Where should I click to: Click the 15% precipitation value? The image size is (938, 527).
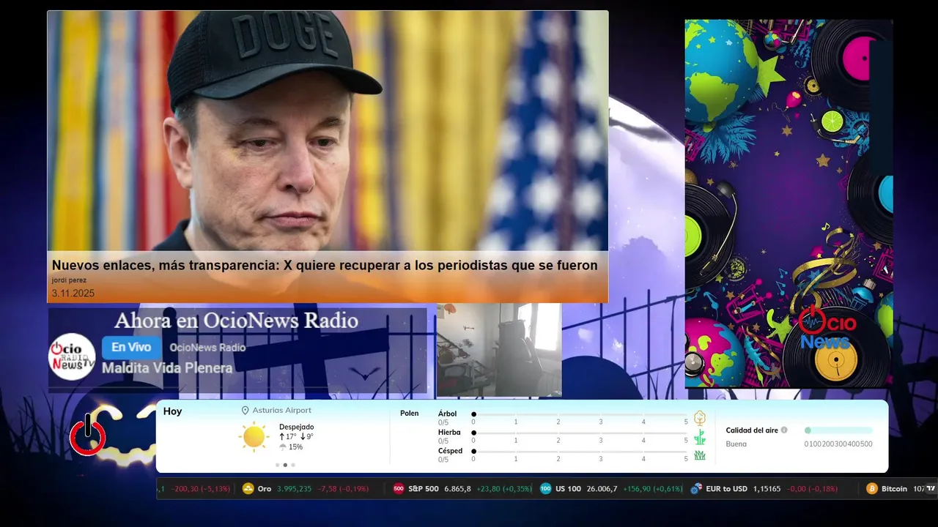295,447
